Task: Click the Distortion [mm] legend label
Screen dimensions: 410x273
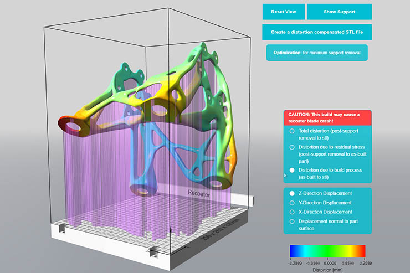Action: click(x=327, y=269)
